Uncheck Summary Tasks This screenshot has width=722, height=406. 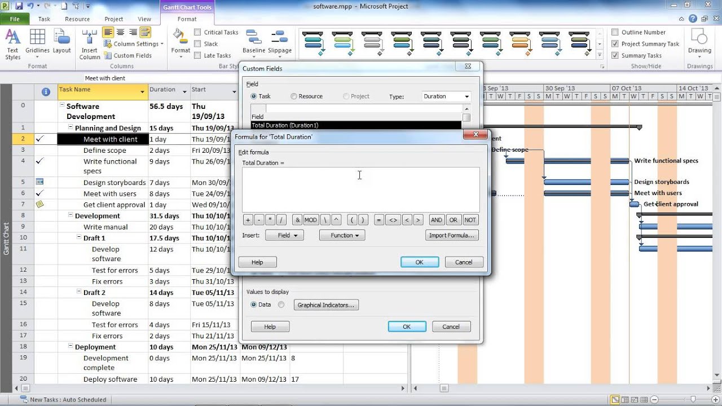click(615, 55)
